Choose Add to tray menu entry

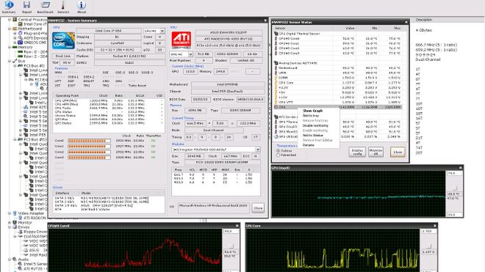[x=311, y=115]
